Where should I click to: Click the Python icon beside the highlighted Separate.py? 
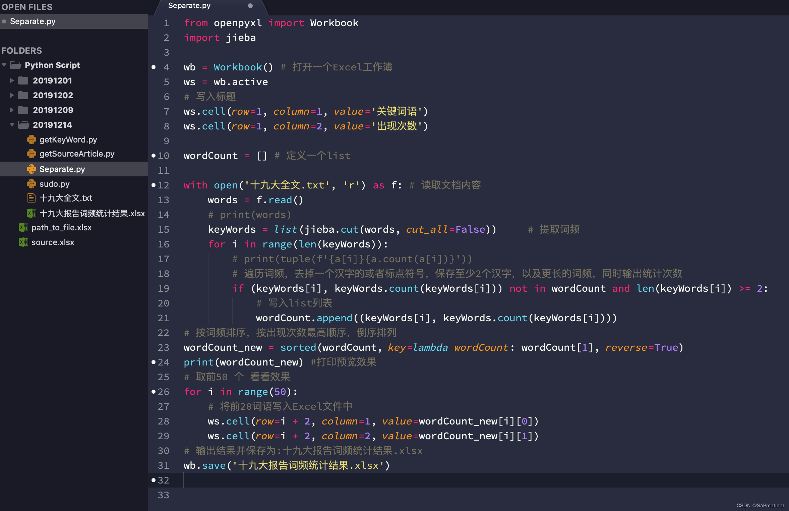point(31,169)
